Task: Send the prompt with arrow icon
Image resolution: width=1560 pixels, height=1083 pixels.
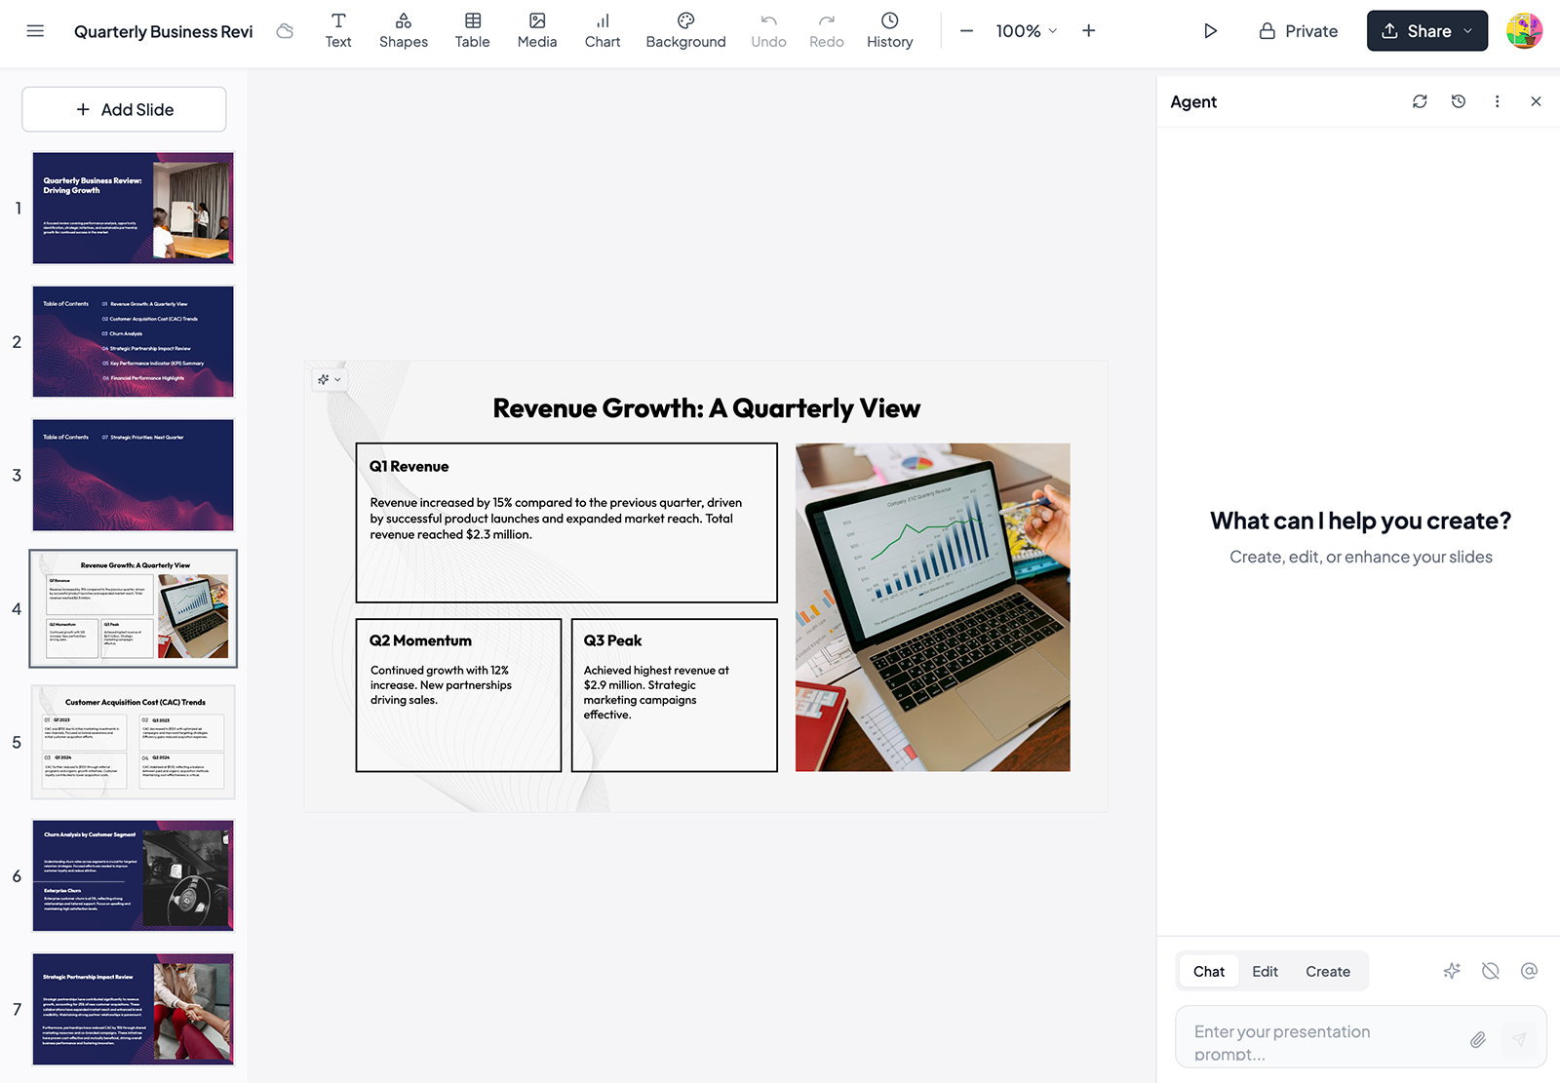Action: (x=1519, y=1040)
